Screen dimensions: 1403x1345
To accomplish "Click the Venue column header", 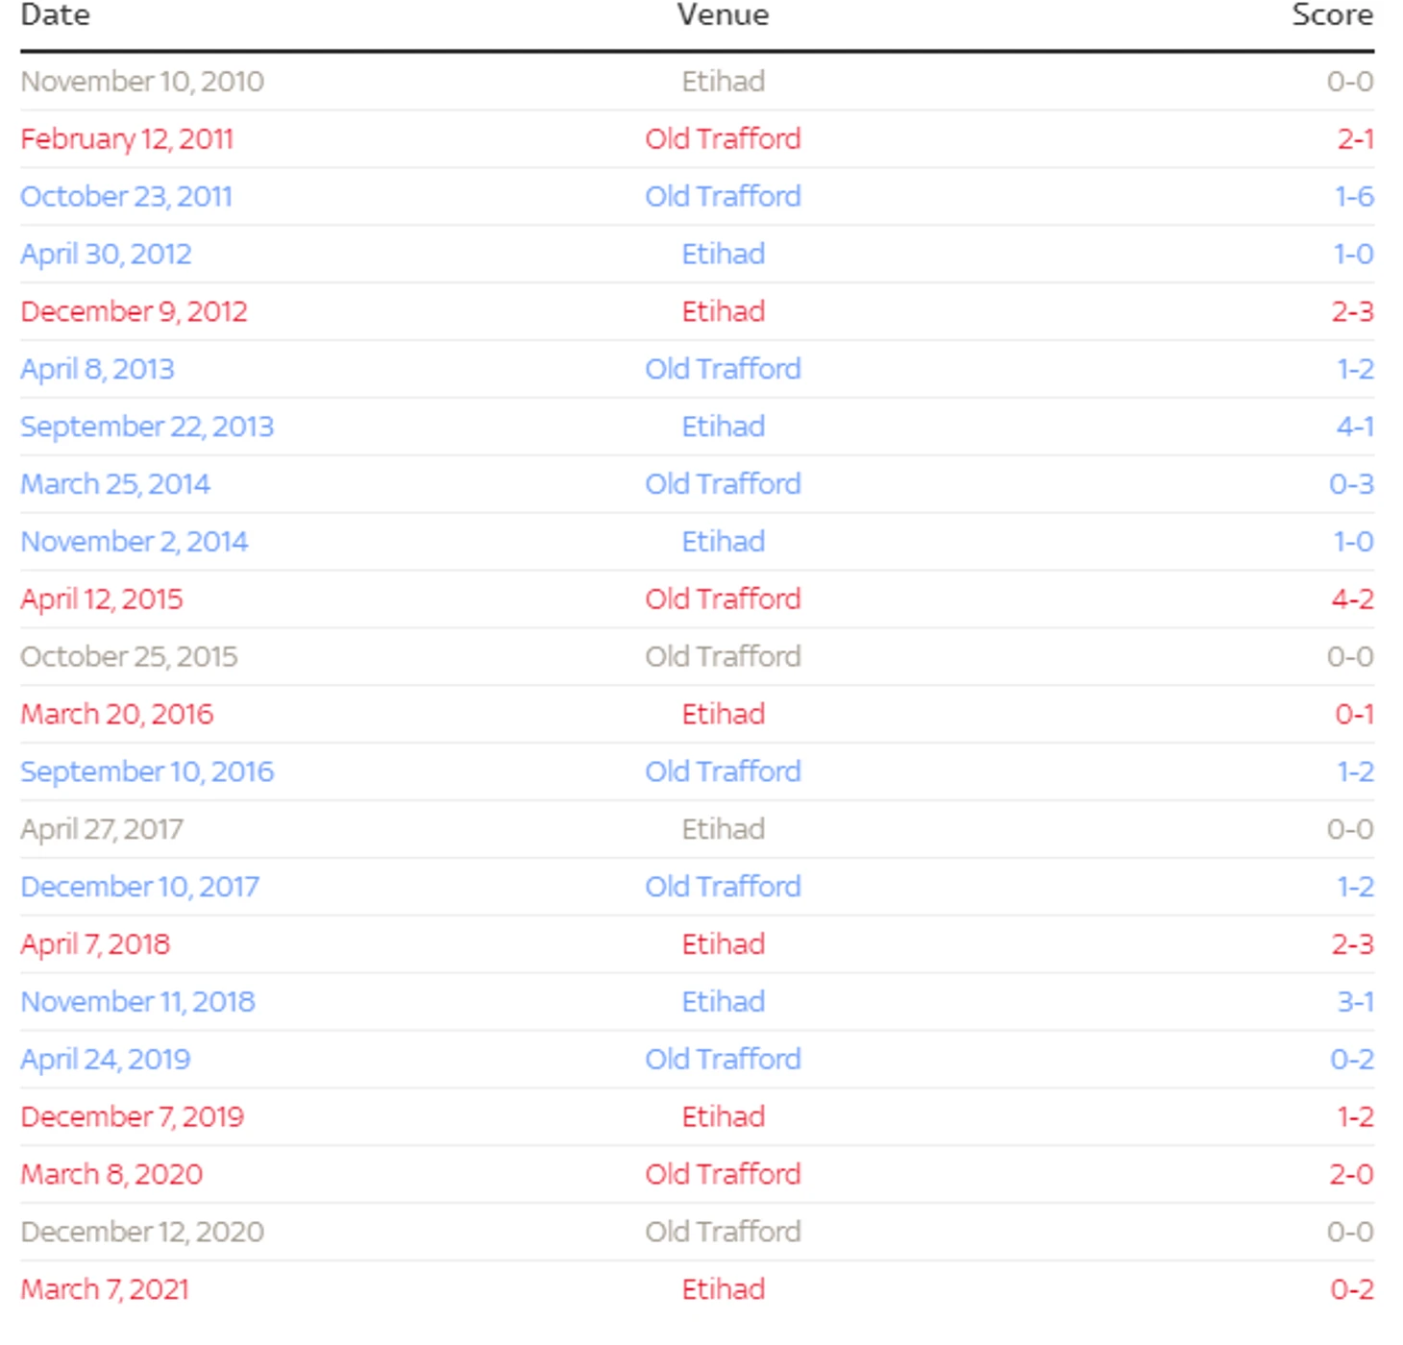I will [723, 14].
